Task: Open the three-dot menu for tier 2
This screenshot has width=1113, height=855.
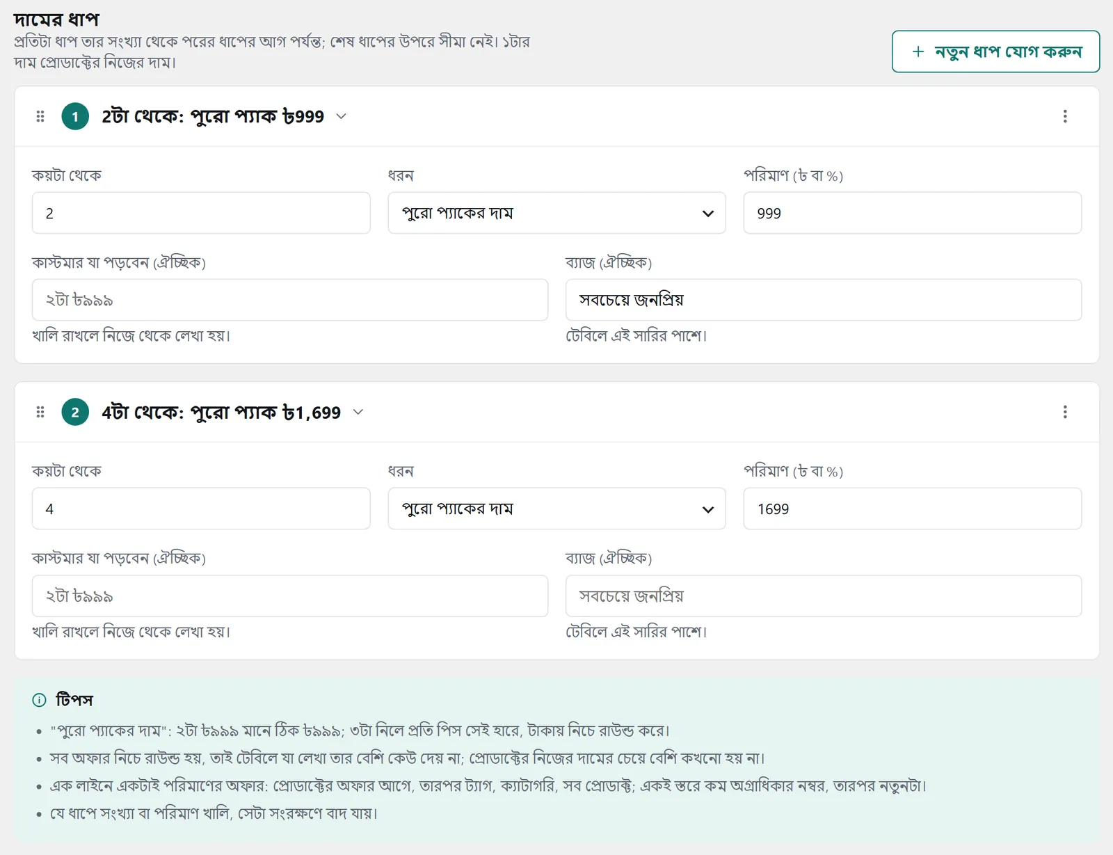Action: click(1065, 412)
